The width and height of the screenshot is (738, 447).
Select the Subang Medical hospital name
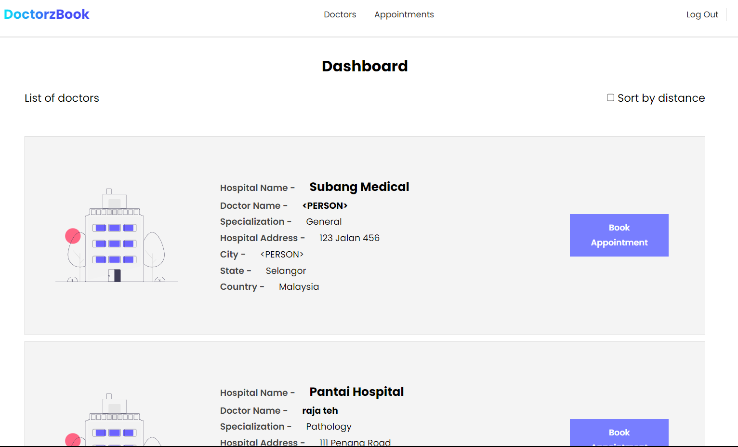pyautogui.click(x=359, y=187)
